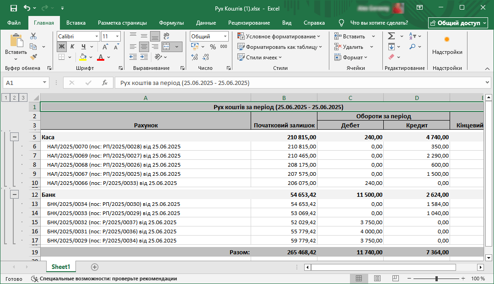This screenshot has width=494, height=284.
Task: Toggle italic formatting (К)
Action: [x=72, y=47]
